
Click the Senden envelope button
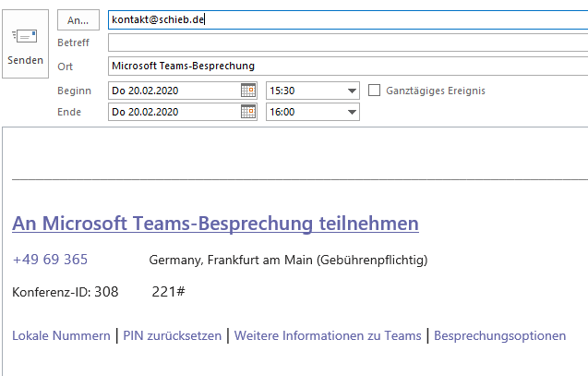[25, 45]
